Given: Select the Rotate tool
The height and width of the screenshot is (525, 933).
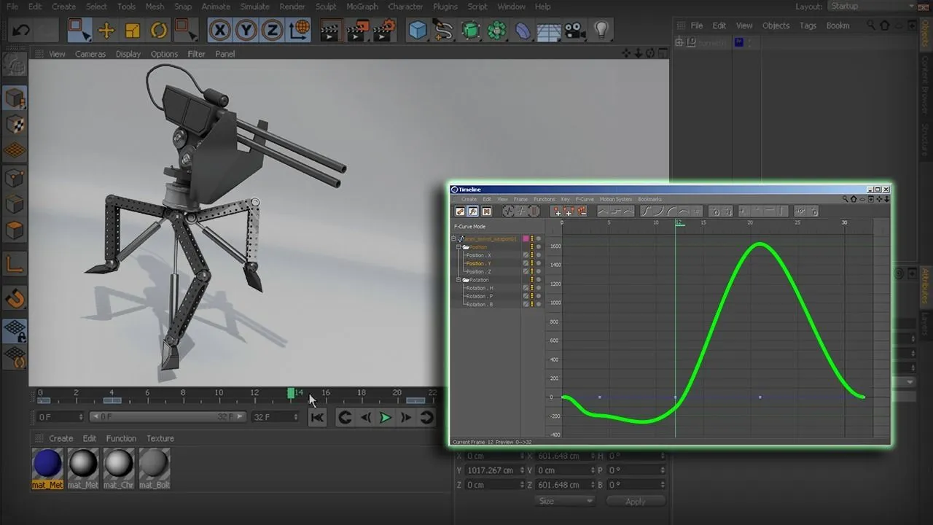Looking at the screenshot, I should click(x=158, y=30).
